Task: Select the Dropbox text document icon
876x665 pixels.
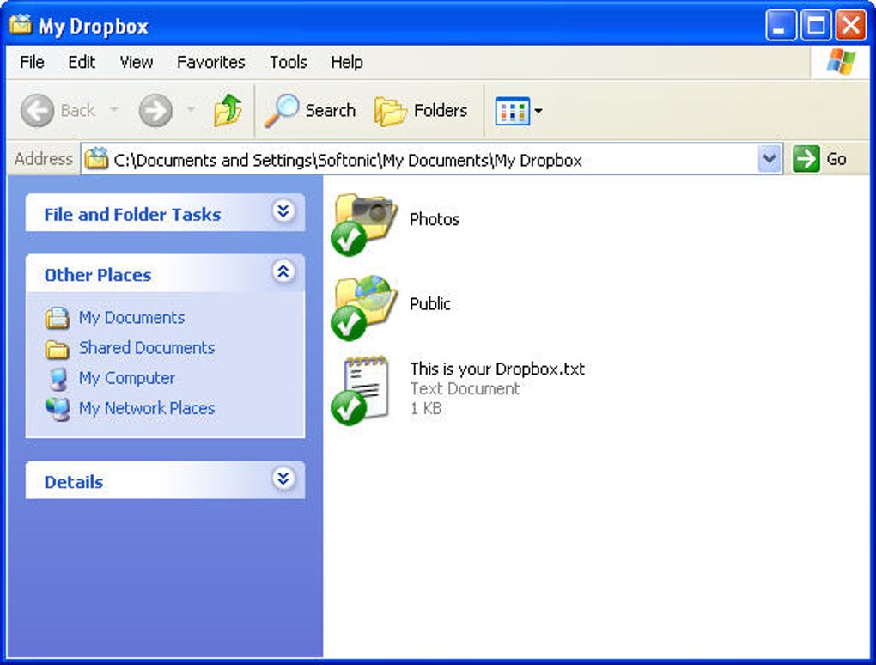Action: pyautogui.click(x=361, y=390)
